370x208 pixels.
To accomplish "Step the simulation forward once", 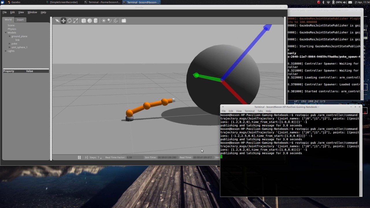I will click(86, 157).
